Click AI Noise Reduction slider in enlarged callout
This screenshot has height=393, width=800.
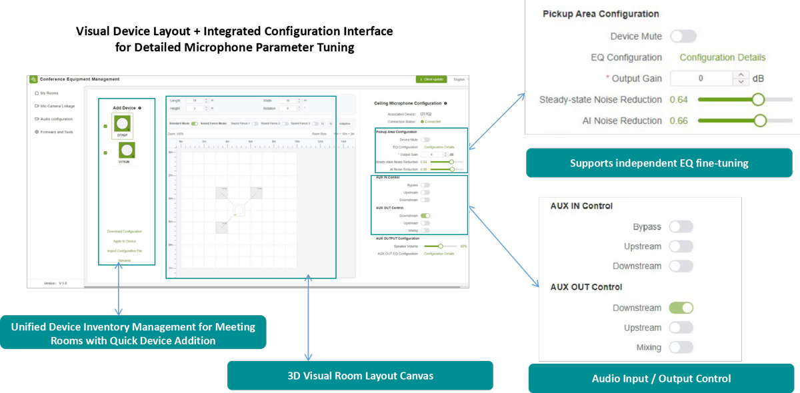coord(745,121)
